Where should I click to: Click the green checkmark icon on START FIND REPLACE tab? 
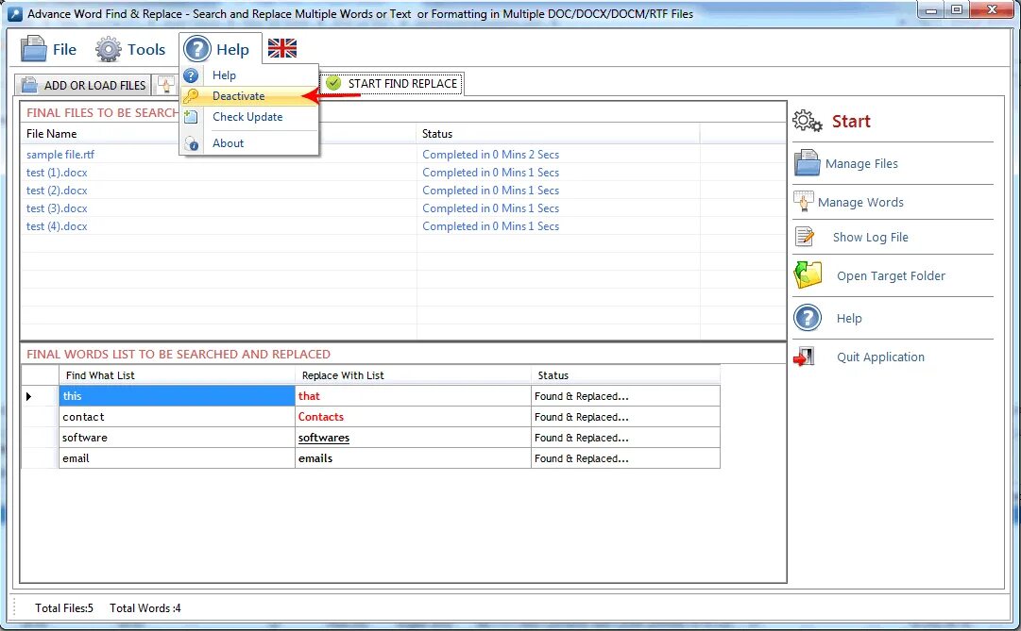333,83
